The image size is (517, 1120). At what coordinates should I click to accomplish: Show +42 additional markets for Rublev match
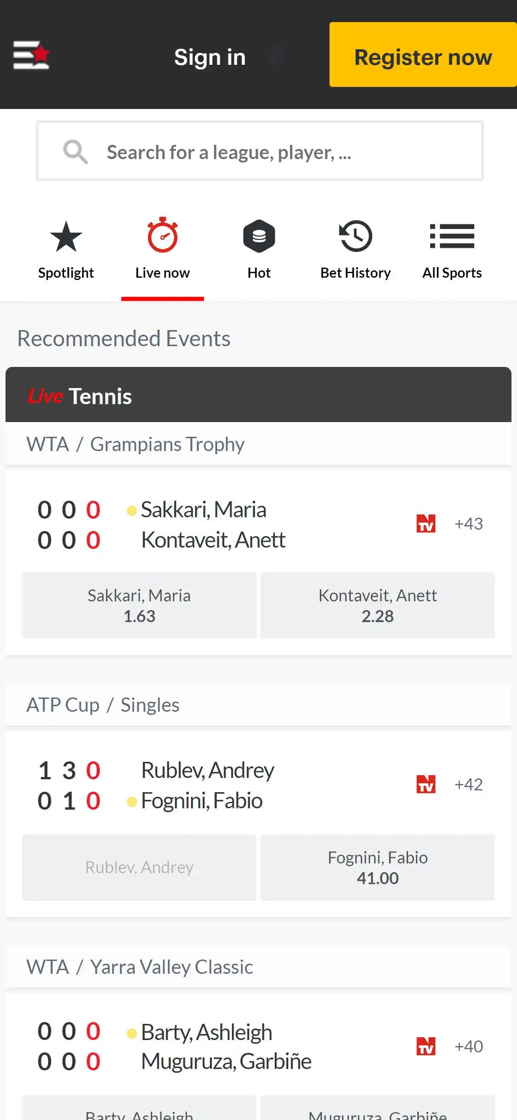point(469,784)
